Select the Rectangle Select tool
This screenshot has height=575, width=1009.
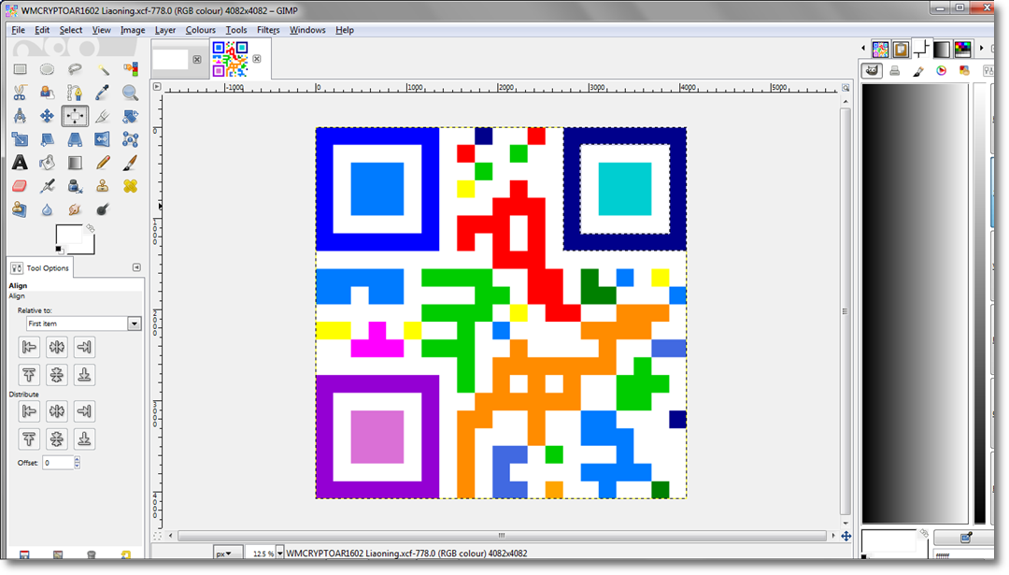pyautogui.click(x=20, y=69)
